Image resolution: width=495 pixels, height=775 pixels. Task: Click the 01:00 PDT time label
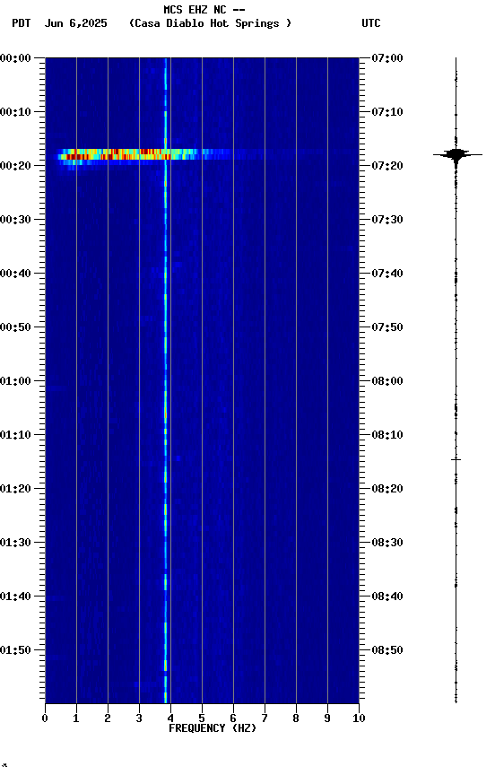click(15, 381)
